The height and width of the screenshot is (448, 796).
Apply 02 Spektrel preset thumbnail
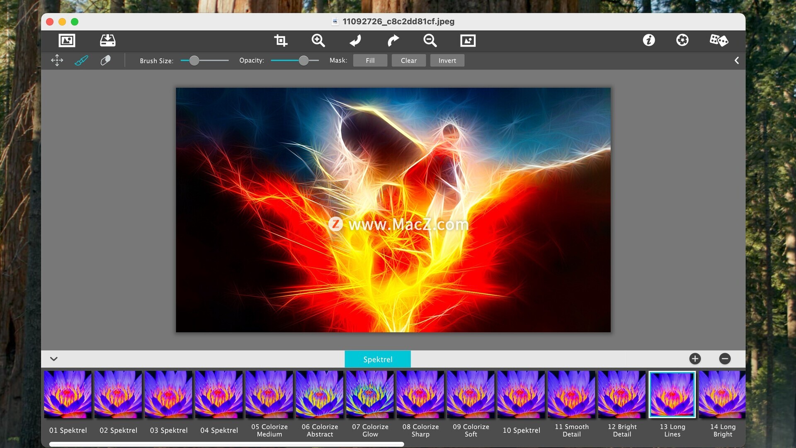tap(118, 394)
